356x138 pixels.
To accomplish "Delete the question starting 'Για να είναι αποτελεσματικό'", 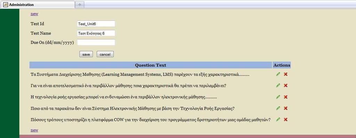I will [286, 85].
